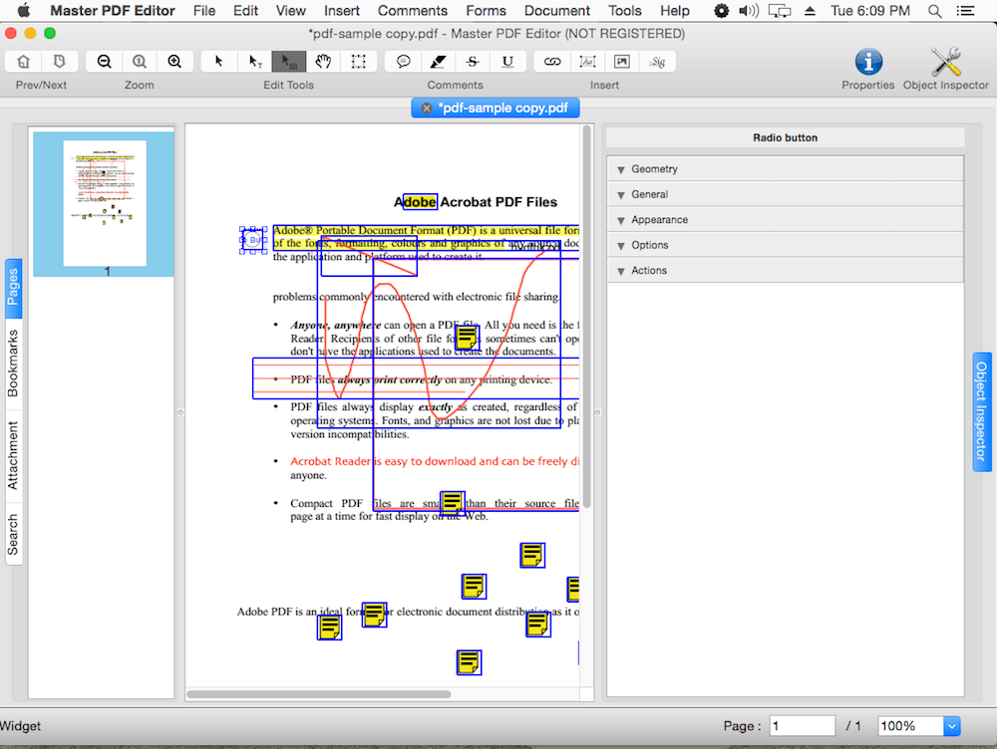Open the Edit menu
The image size is (997, 749).
(245, 11)
